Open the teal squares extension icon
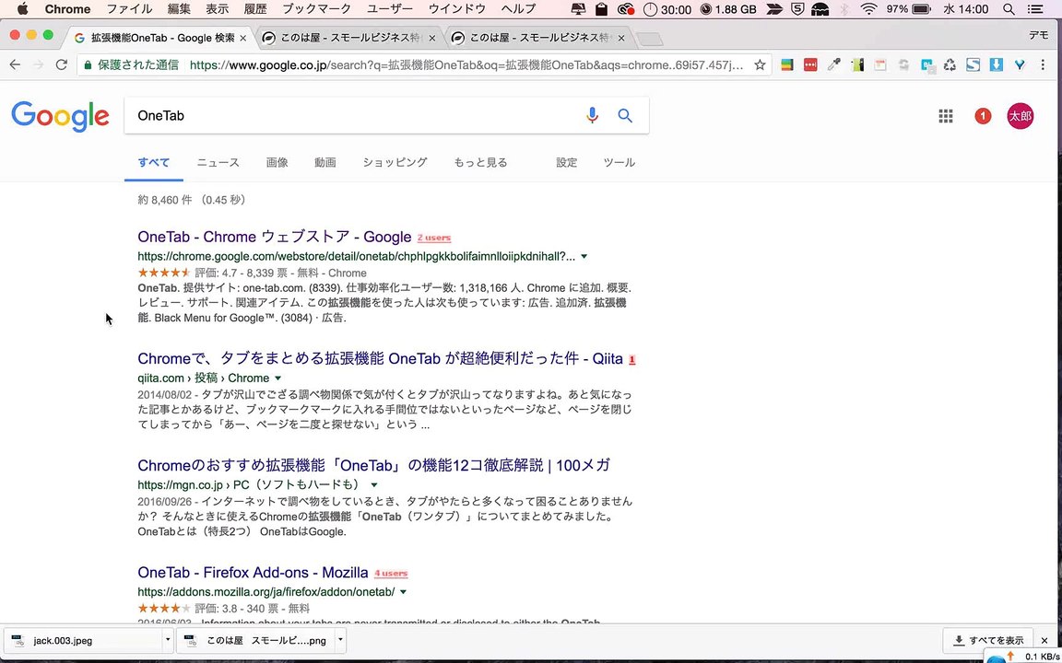The height and width of the screenshot is (663, 1062). pos(927,65)
